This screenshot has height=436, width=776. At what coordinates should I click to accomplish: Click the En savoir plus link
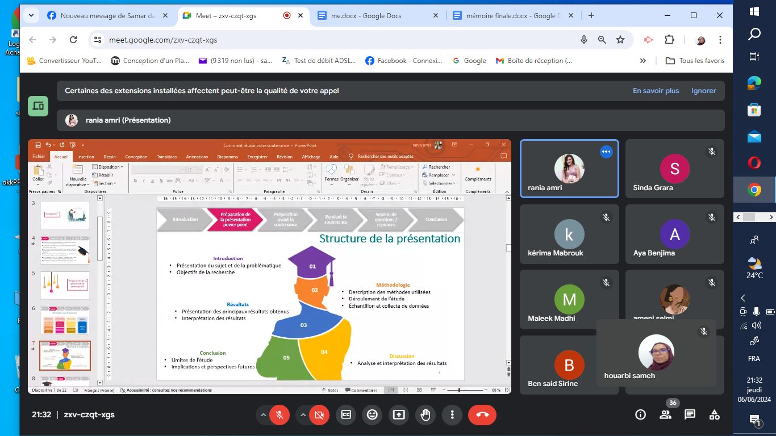point(656,91)
